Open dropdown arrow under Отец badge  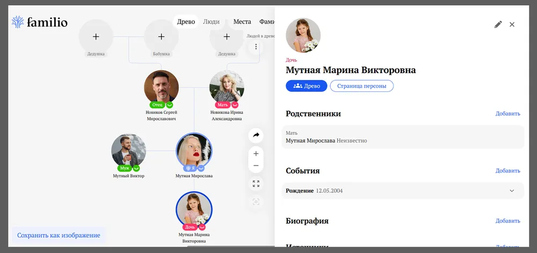(169, 105)
